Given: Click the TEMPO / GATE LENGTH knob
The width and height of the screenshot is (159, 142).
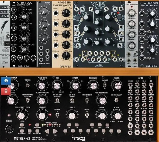Looking at the screenshot, I should coord(21,116).
